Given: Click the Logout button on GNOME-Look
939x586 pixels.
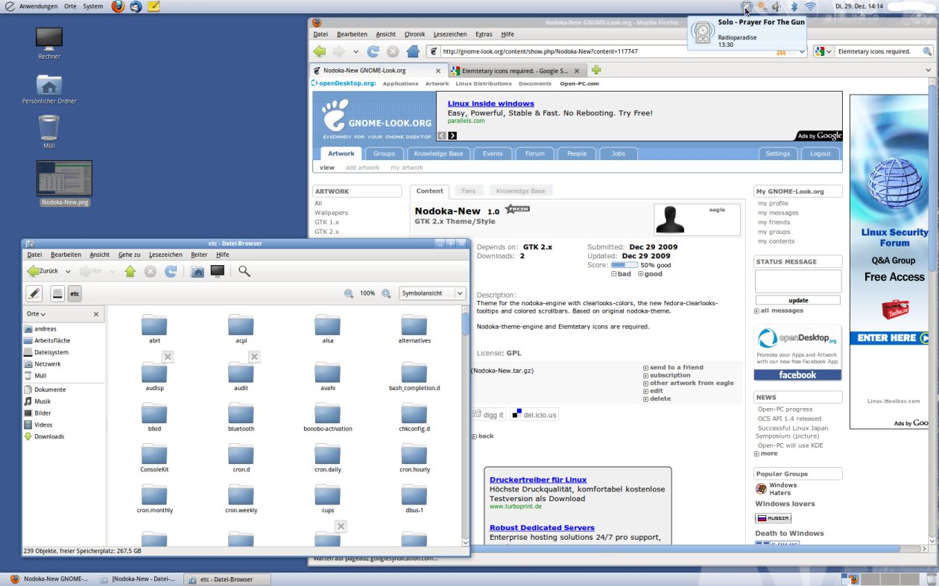Looking at the screenshot, I should [820, 153].
